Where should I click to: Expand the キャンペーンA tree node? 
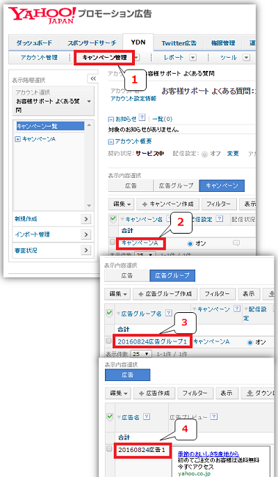click(17, 139)
